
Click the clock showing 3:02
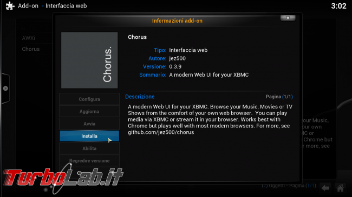click(339, 6)
